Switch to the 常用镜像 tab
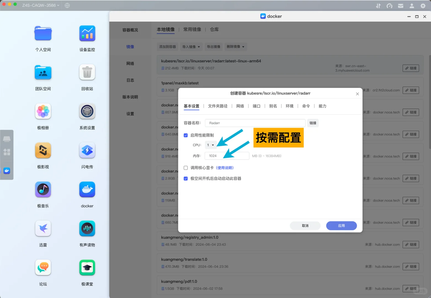 point(192,30)
